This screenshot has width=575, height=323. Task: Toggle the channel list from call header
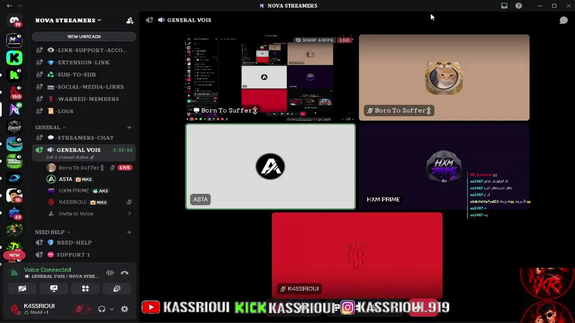[149, 20]
